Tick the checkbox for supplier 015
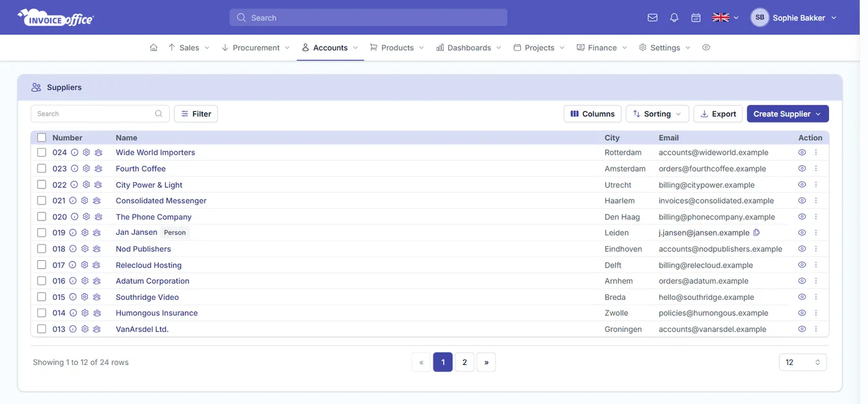This screenshot has height=404, width=868. pos(42,297)
